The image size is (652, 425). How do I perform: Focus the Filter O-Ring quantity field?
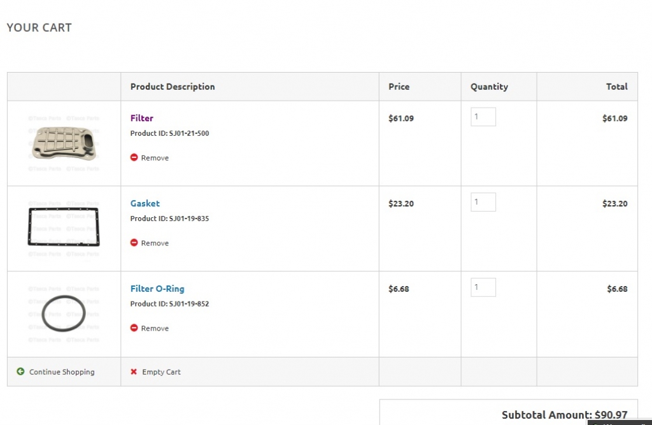pyautogui.click(x=483, y=287)
